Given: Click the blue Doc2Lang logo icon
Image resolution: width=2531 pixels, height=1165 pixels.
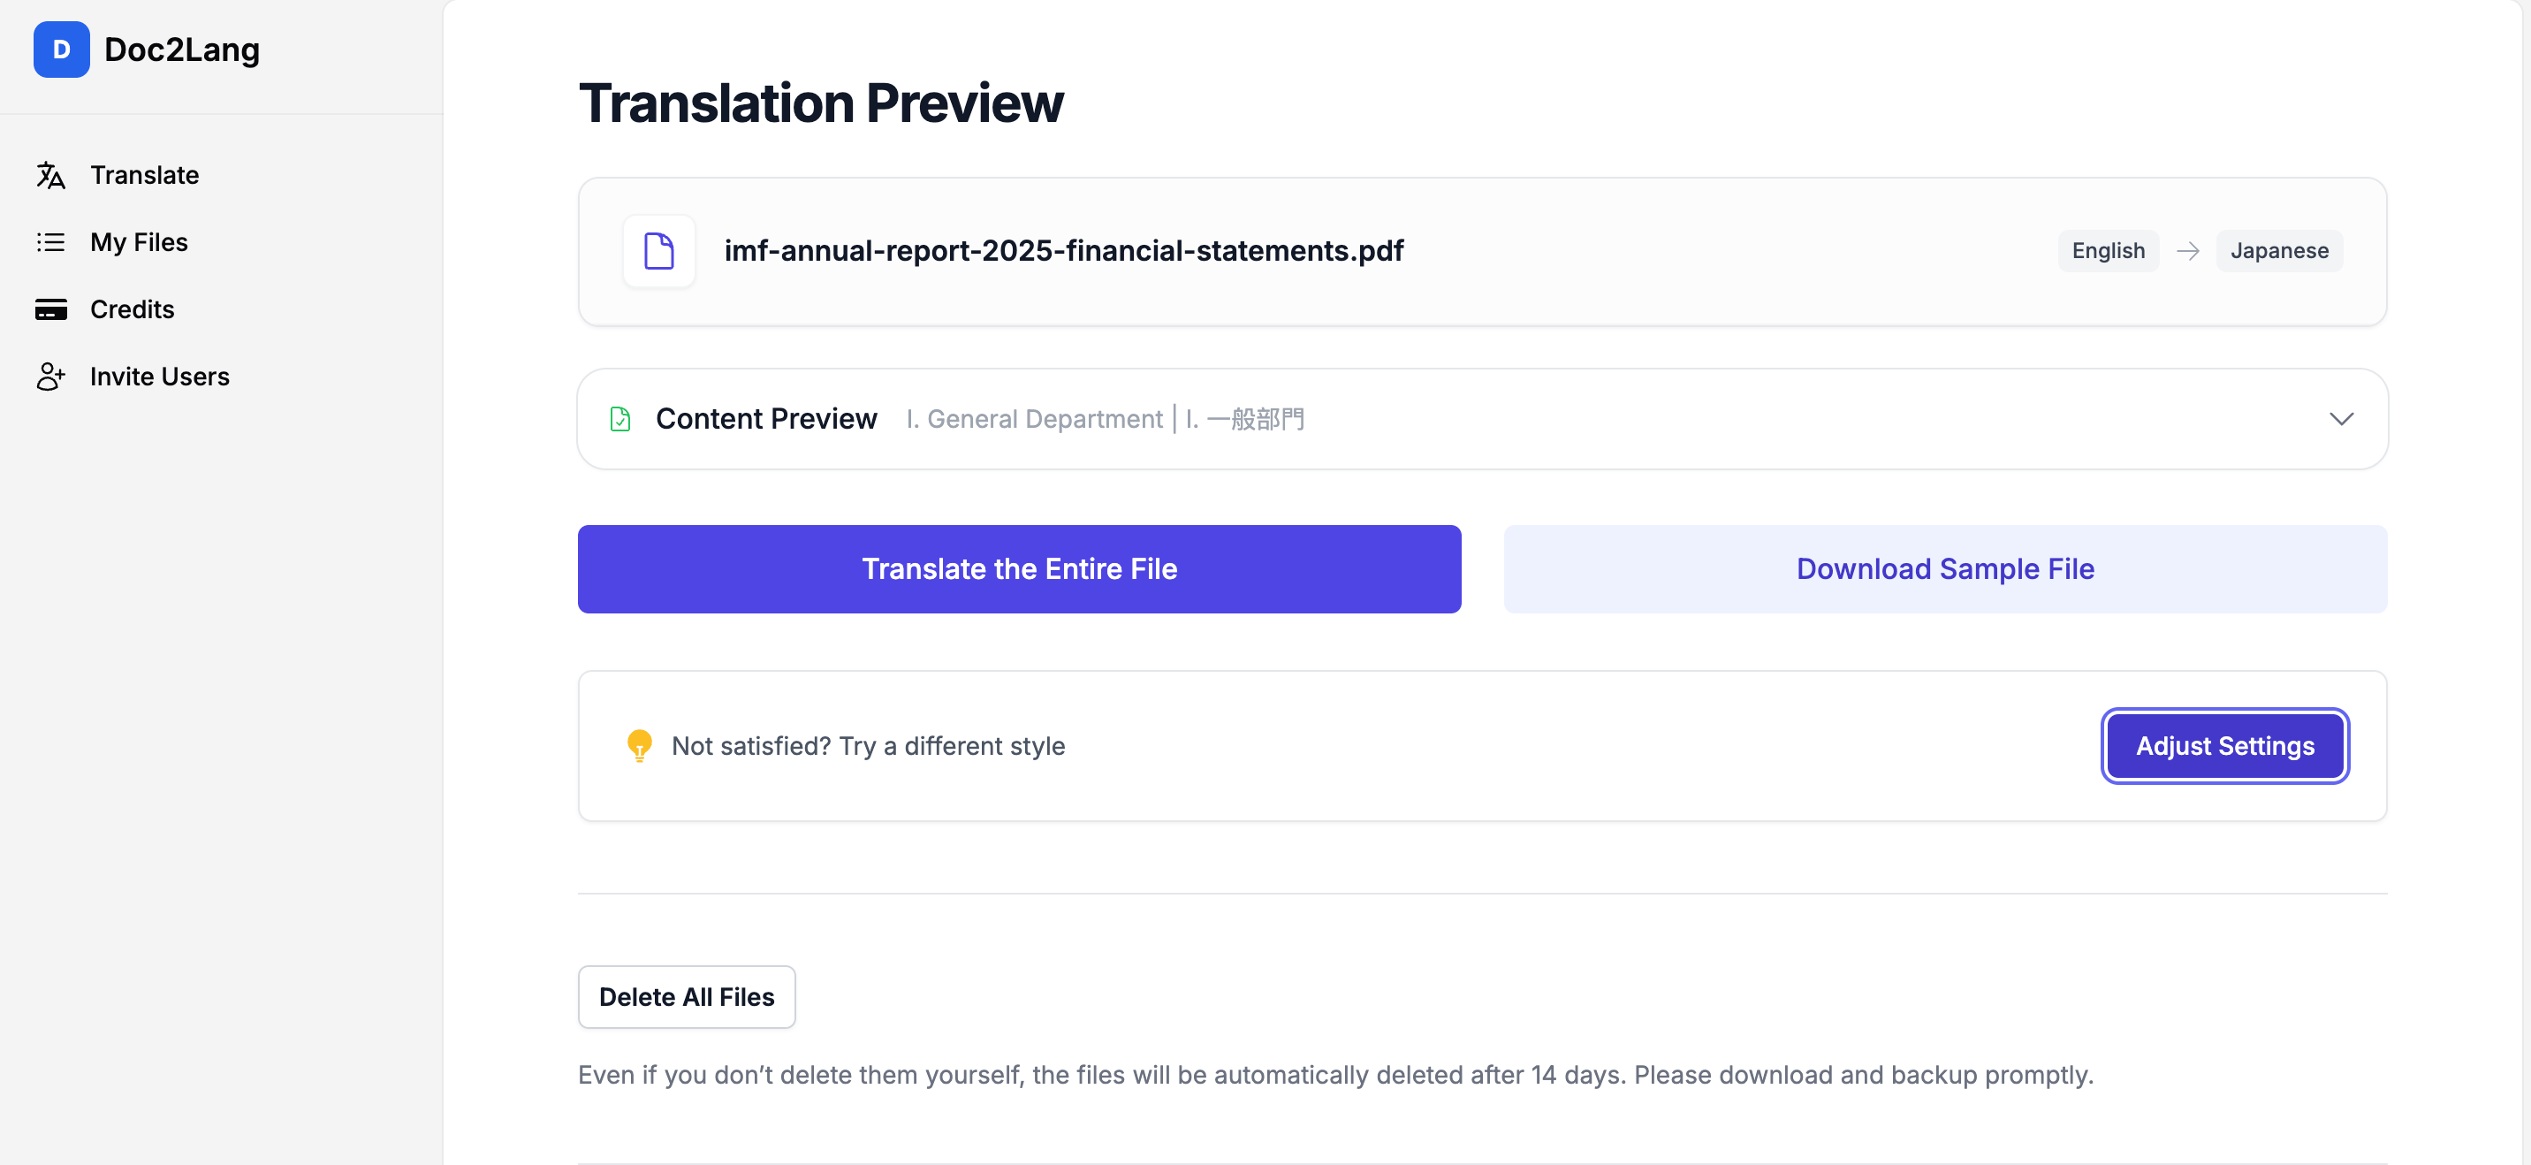Looking at the screenshot, I should click(x=61, y=49).
